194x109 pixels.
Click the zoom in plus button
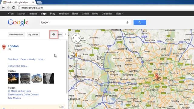coord(76,59)
